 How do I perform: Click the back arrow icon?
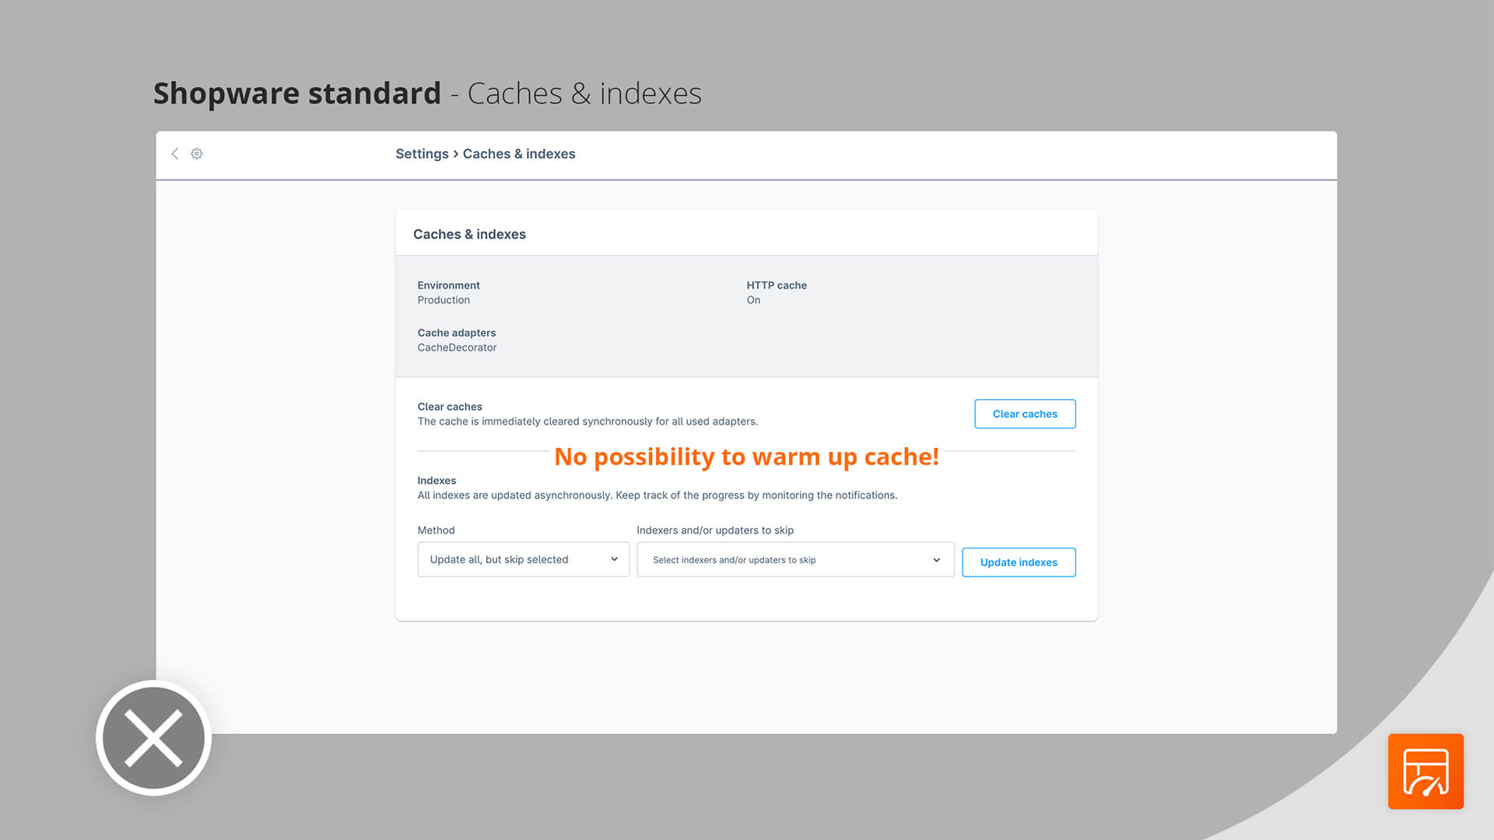(174, 154)
